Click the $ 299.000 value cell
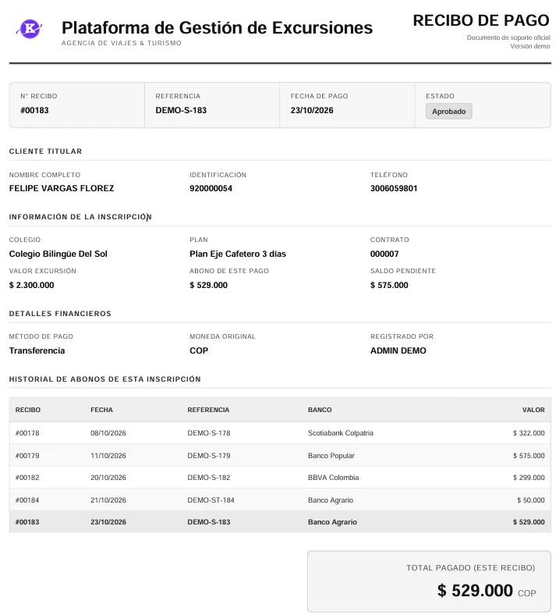Viewport: 556px width, 615px height. point(529,478)
